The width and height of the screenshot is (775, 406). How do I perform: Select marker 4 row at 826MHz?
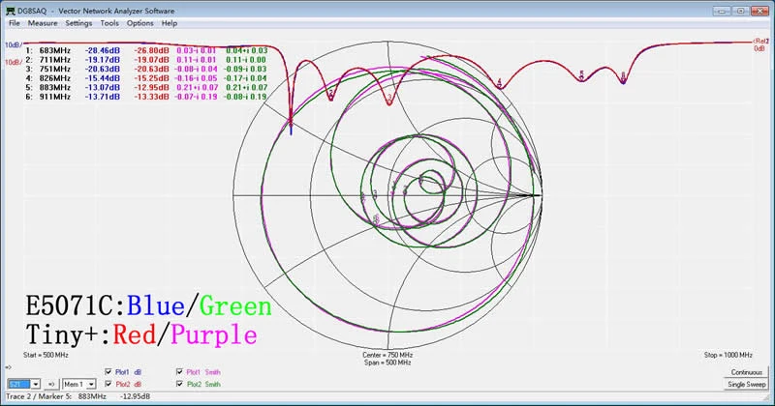(x=147, y=78)
